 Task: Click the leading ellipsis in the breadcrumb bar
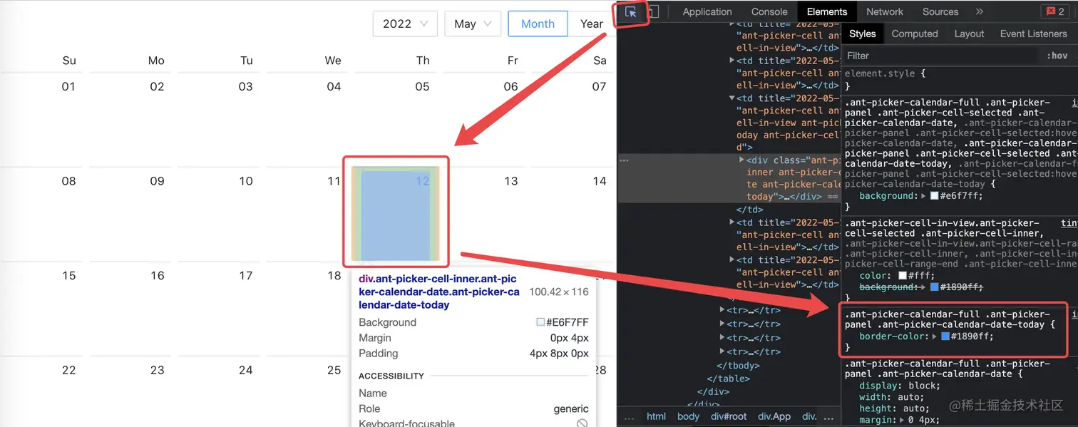pyautogui.click(x=629, y=417)
